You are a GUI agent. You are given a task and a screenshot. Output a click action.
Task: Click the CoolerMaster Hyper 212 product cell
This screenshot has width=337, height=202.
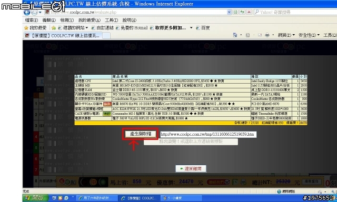click(x=181, y=99)
